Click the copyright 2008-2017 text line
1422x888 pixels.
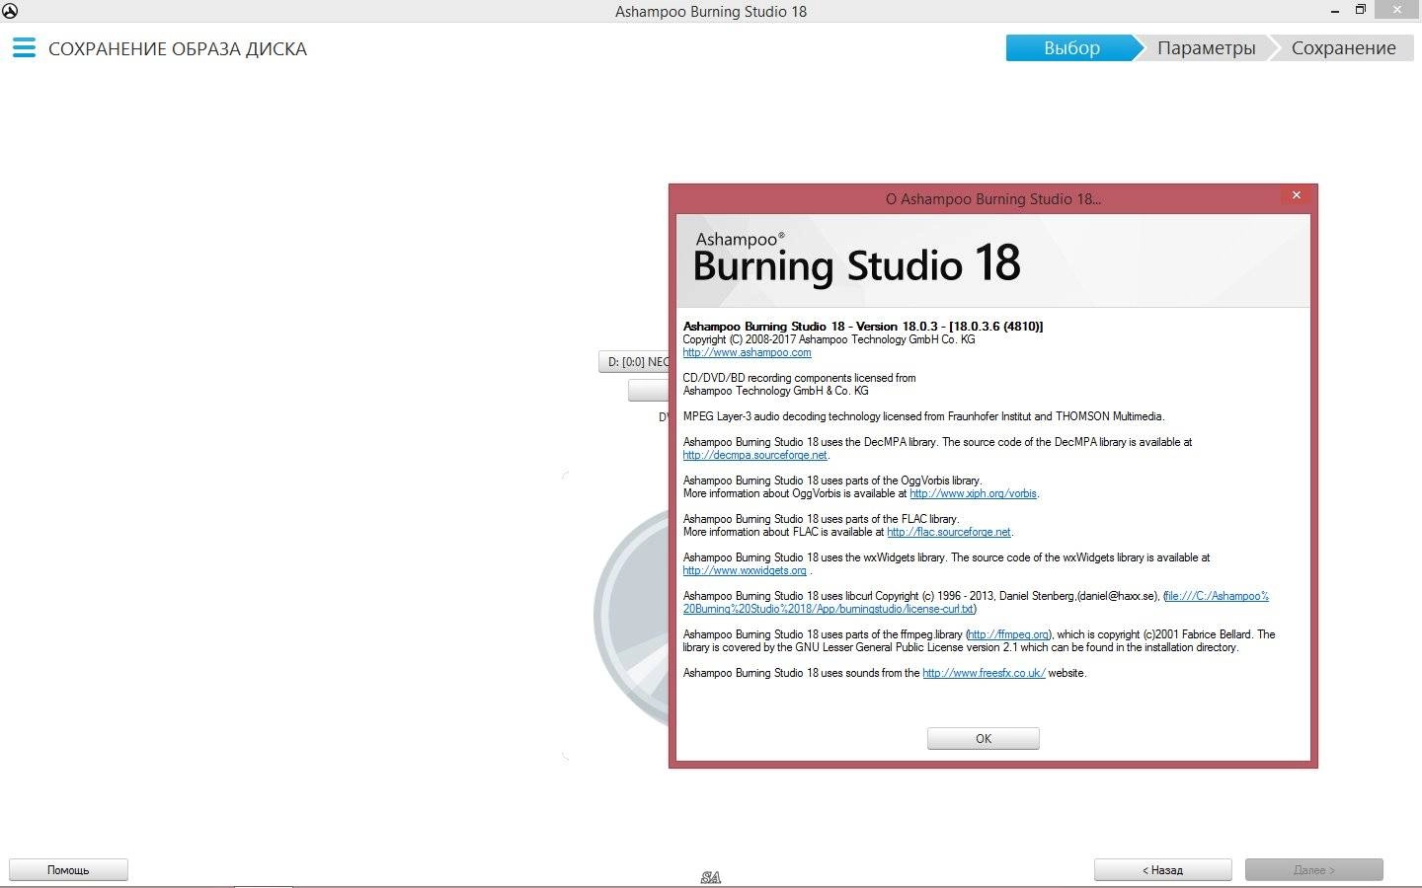(x=829, y=339)
